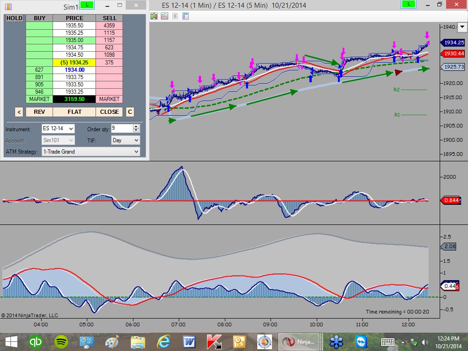The height and width of the screenshot is (351, 468).
Task: Click the R1 pivot level label
Action: pos(397,115)
